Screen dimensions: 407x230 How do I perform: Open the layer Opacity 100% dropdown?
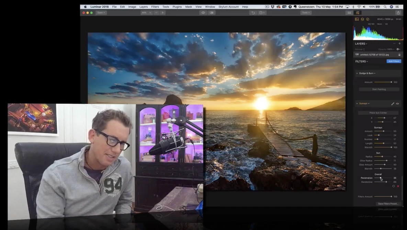click(386, 49)
